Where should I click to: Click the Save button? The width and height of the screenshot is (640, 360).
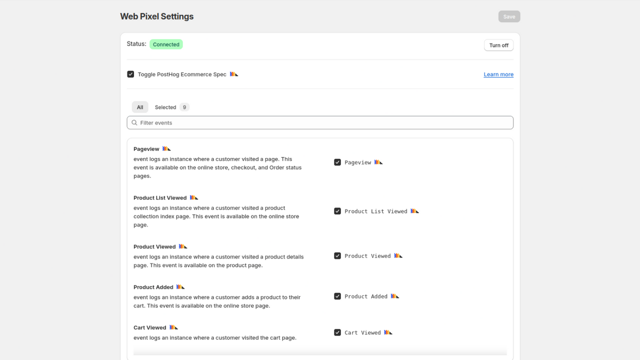pyautogui.click(x=509, y=16)
